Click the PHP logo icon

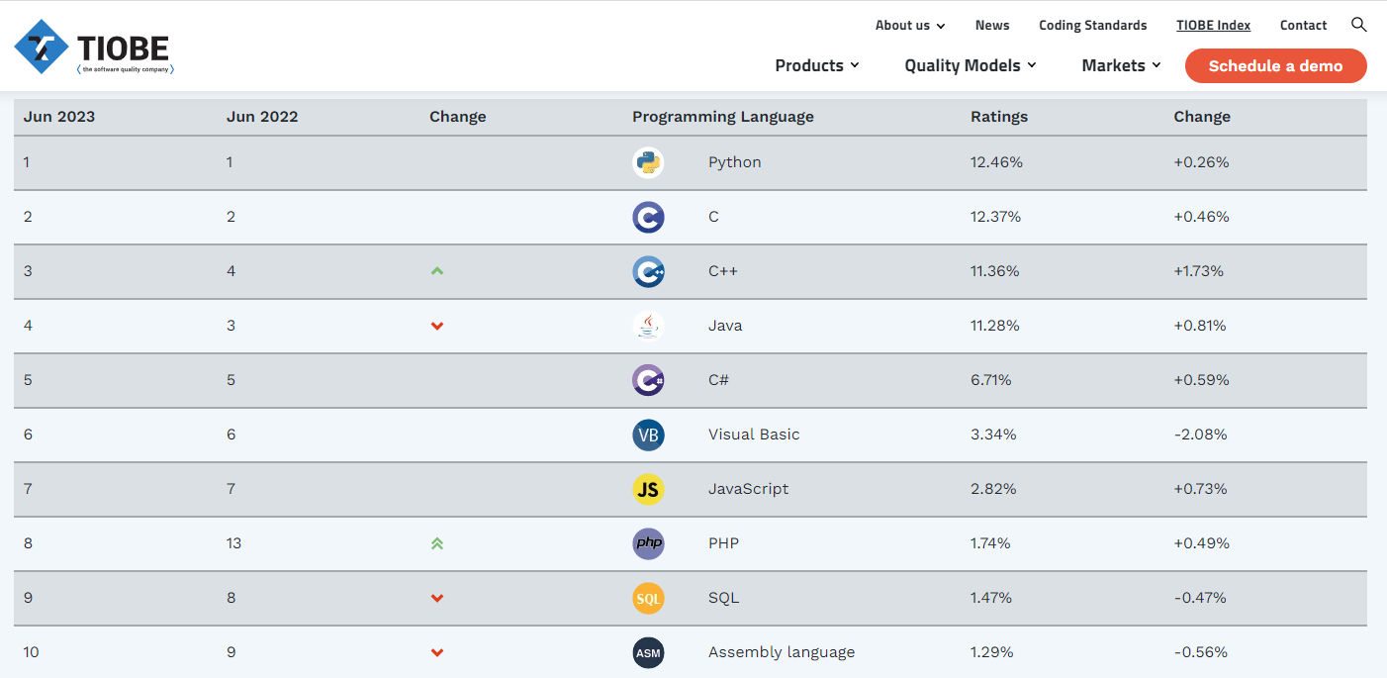tap(648, 543)
